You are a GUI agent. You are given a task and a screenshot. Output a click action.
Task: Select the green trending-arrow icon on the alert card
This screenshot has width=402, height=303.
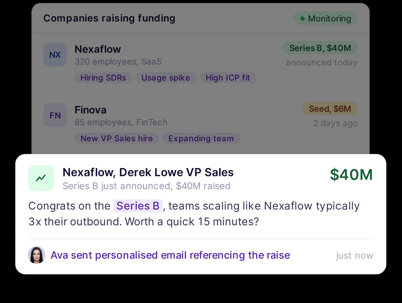click(41, 178)
